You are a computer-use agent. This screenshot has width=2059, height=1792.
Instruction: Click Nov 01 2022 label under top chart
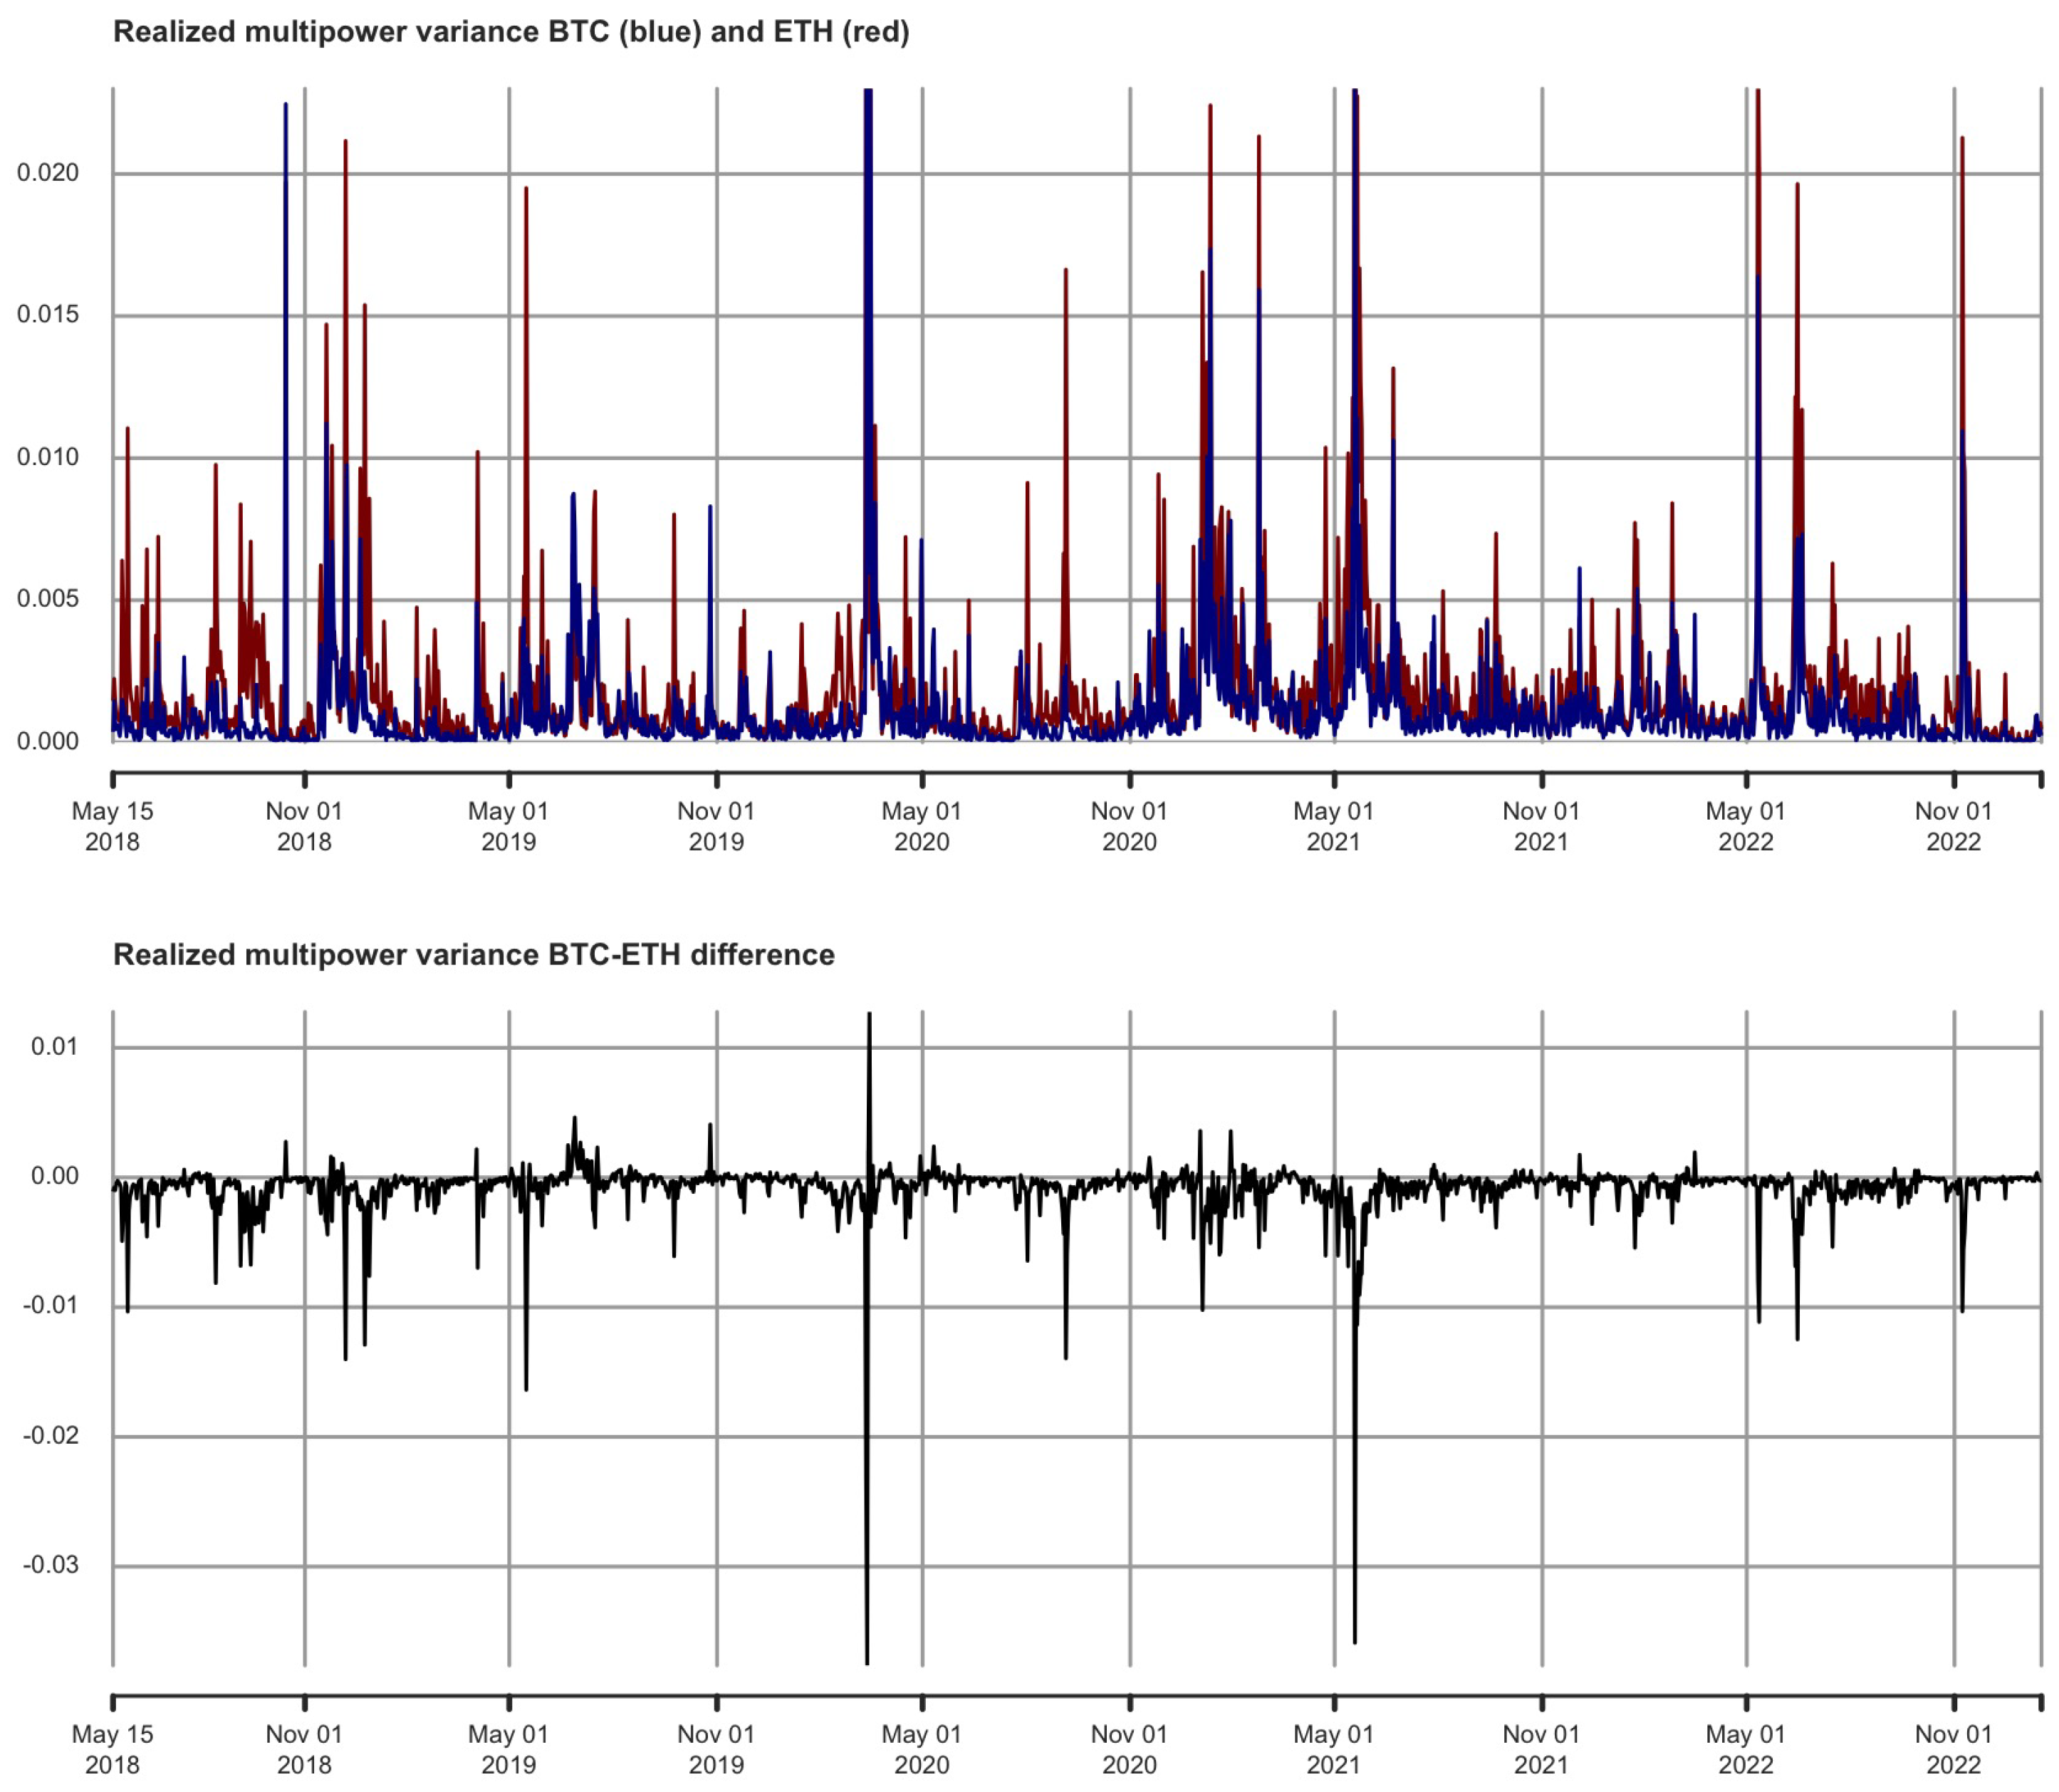tap(1953, 826)
